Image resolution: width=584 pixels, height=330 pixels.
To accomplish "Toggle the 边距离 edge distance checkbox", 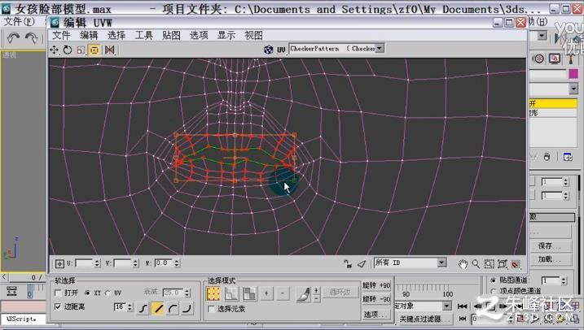I will click(58, 306).
